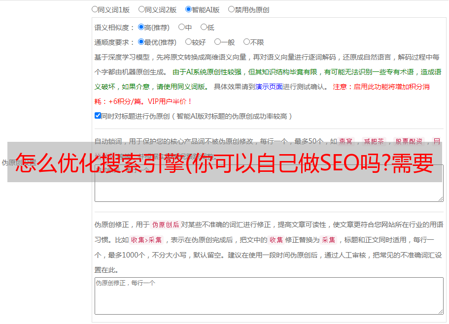Click the 通顺度要求 label
Viewport: 449px width, 324px height.
click(114, 43)
